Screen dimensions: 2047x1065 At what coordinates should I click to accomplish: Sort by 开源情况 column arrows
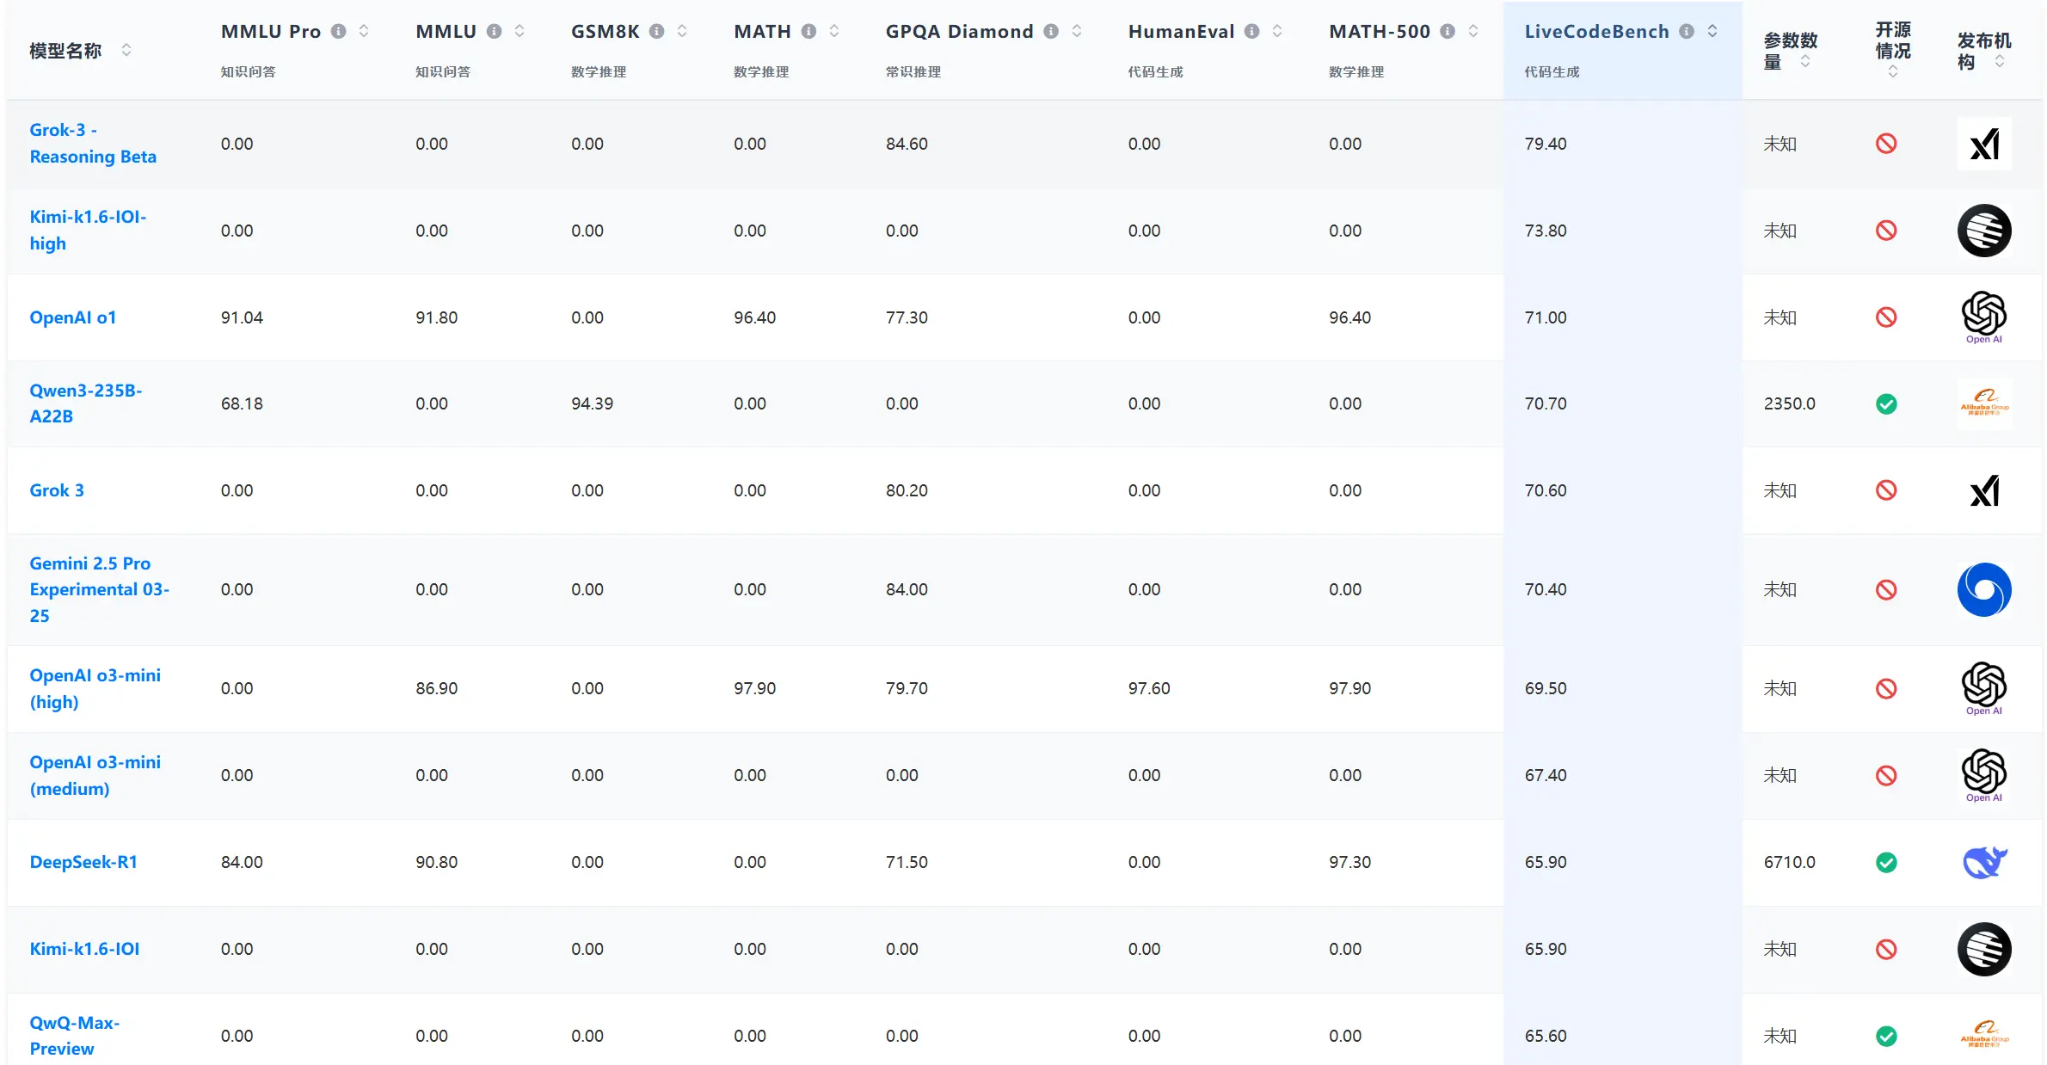1893,72
